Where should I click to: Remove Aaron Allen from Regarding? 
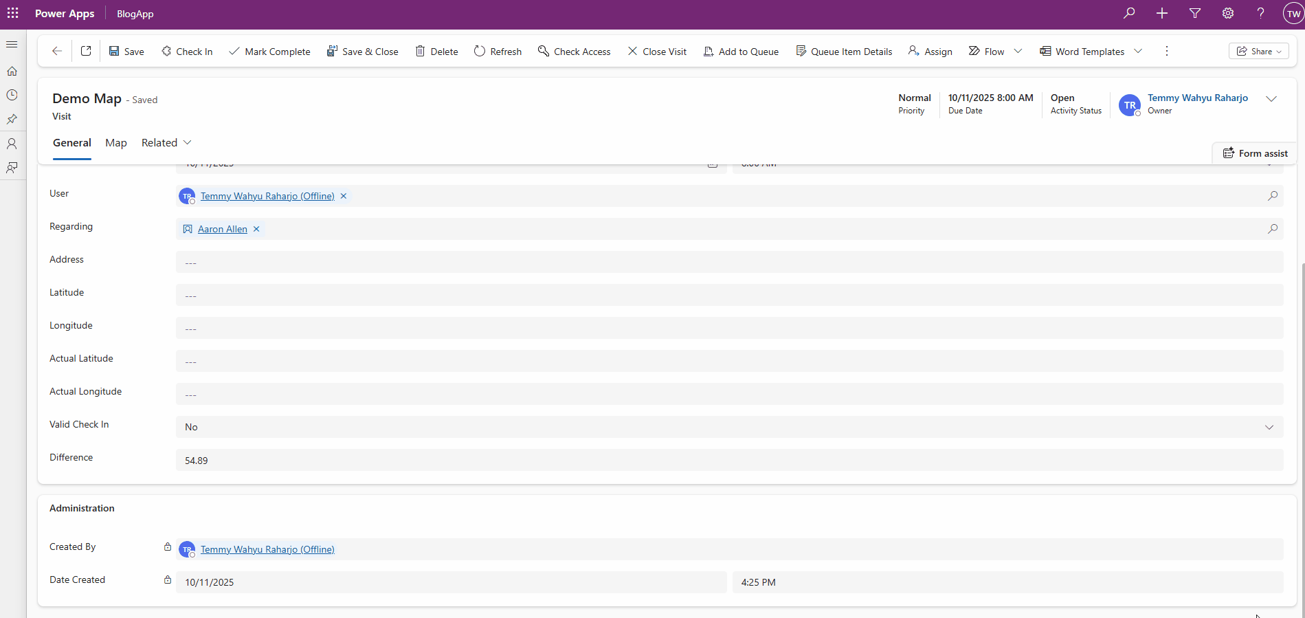pos(256,229)
